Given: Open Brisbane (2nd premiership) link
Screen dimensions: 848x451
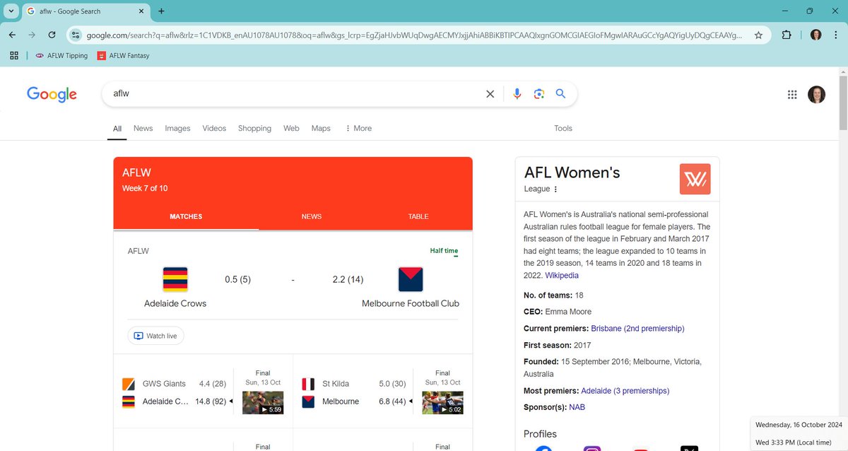Looking at the screenshot, I should [637, 329].
